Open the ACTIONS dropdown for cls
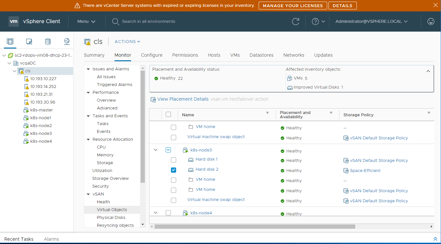 pyautogui.click(x=128, y=42)
